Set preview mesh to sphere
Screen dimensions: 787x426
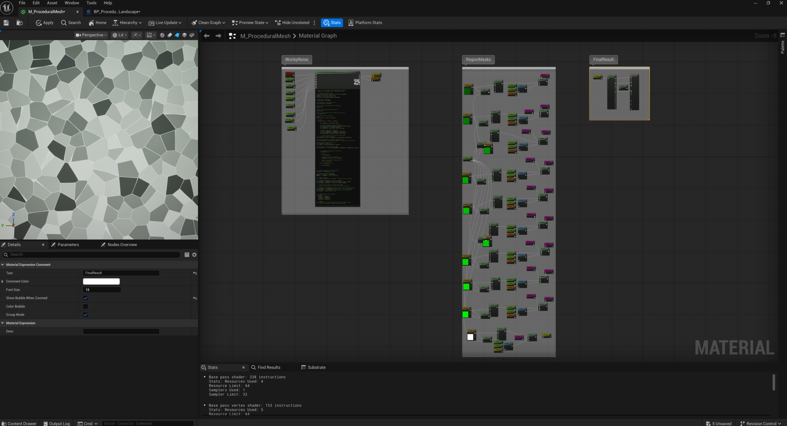click(x=162, y=35)
